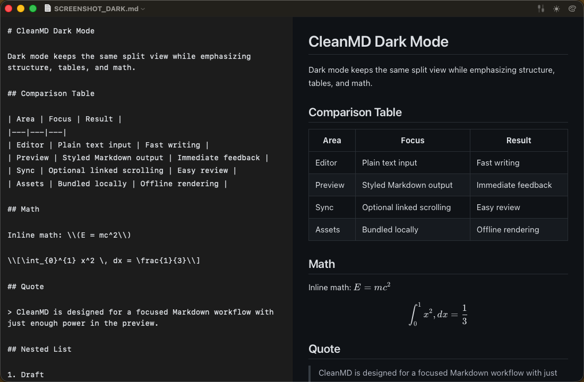The width and height of the screenshot is (584, 382).
Task: Open the theme palette icon
Action: click(572, 8)
